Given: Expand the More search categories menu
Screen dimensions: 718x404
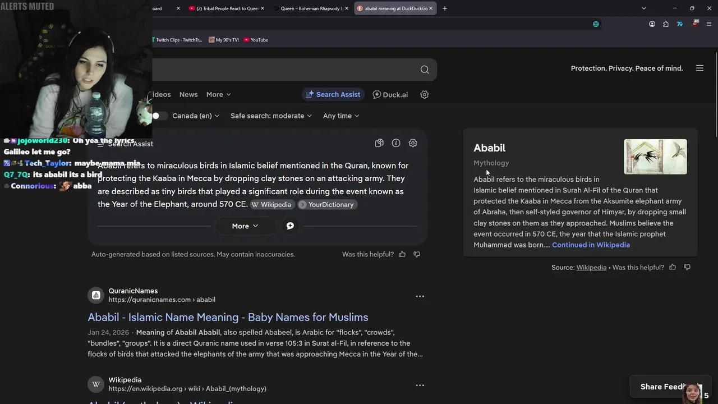Looking at the screenshot, I should click(x=218, y=94).
